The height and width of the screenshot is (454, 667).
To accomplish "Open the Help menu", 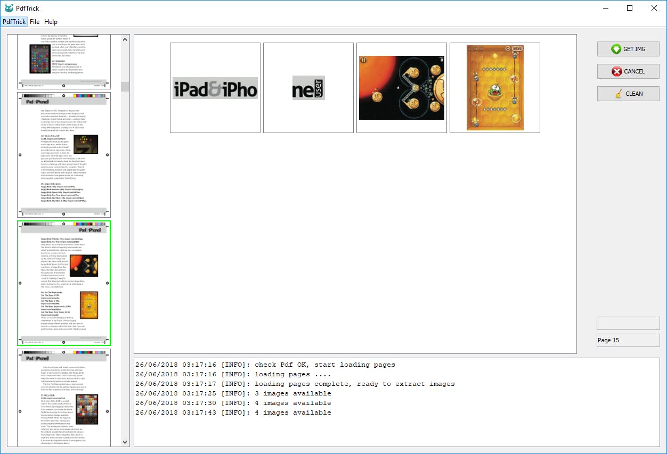I will 51,22.
